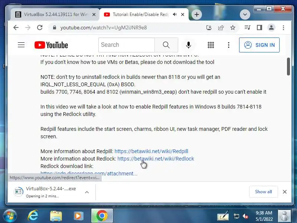Click Show all downloads

(x=264, y=192)
